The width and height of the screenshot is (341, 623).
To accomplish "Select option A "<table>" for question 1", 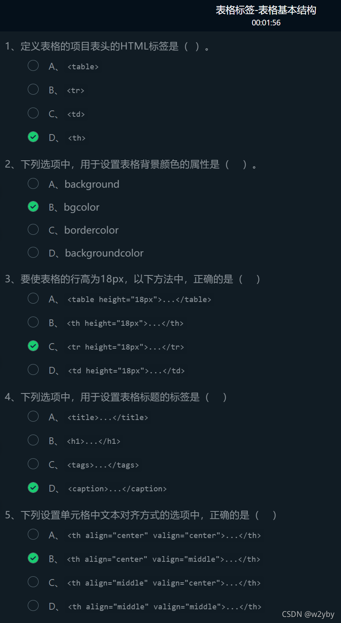I will (x=33, y=65).
